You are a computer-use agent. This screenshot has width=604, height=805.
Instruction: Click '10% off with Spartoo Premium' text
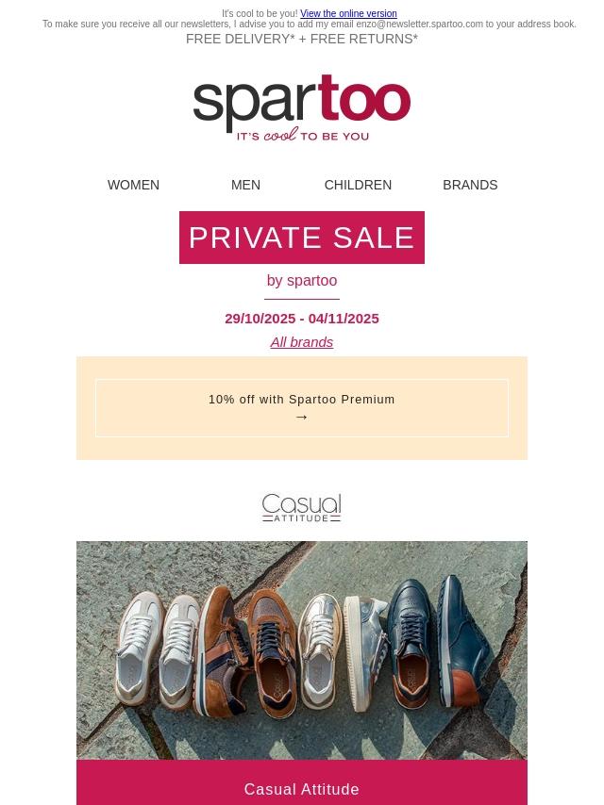point(302,400)
